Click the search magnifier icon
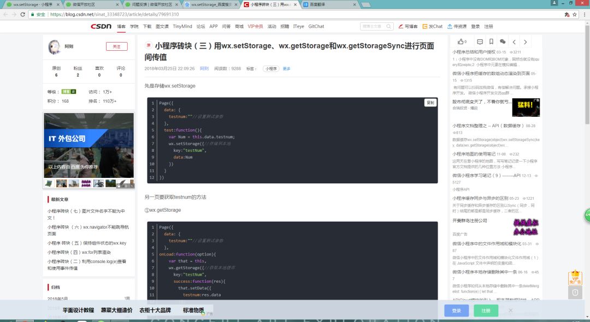Image resolution: width=590 pixels, height=322 pixels. 389,26
